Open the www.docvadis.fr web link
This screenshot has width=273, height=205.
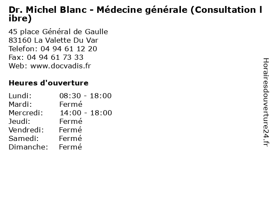pyautogui.click(x=61, y=66)
